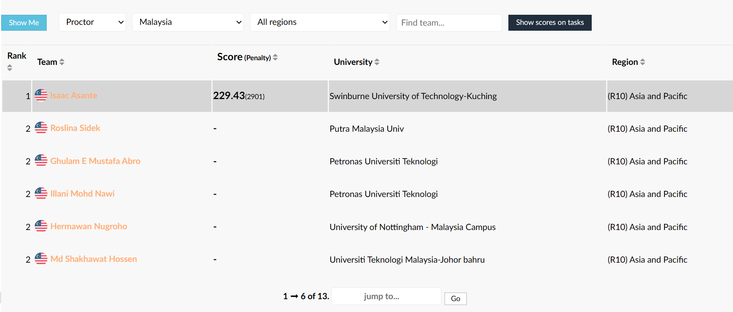Image resolution: width=733 pixels, height=312 pixels.
Task: Click flag icon beside Hermawan Nugroho
Action: pos(41,226)
